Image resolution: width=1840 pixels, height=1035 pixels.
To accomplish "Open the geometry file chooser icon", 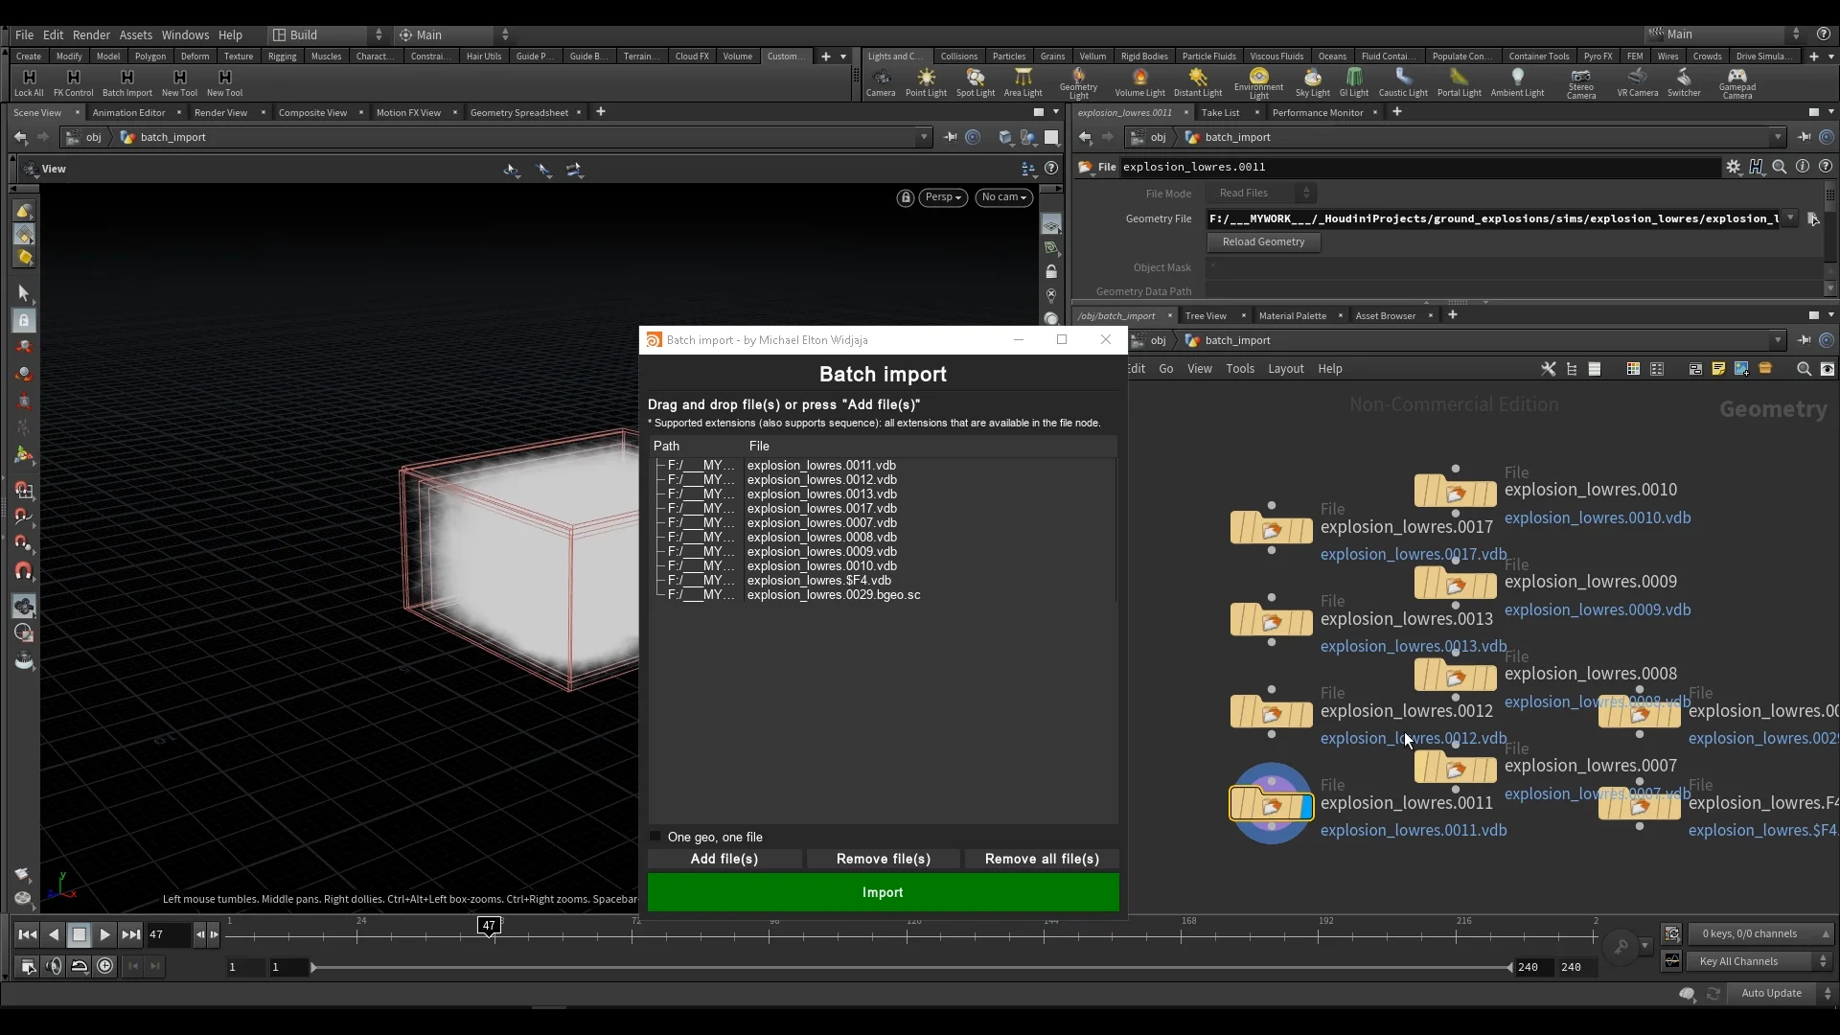I will click(1812, 218).
